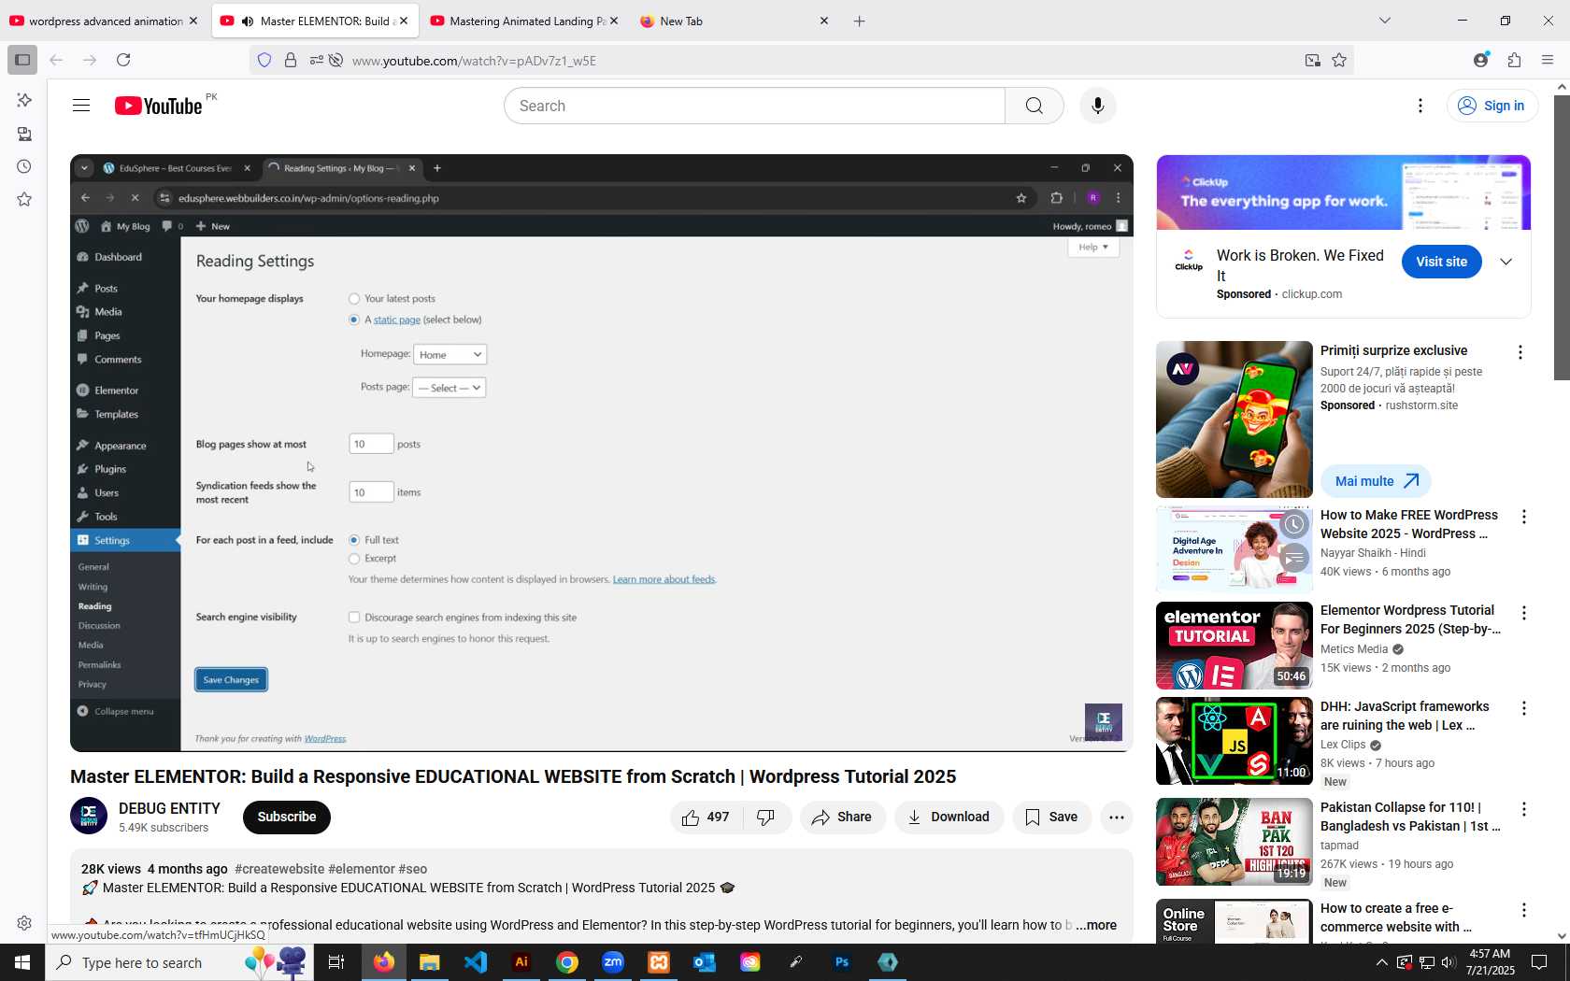Open the YouTube guide hamburger menu
This screenshot has width=1570, height=981.
81,106
